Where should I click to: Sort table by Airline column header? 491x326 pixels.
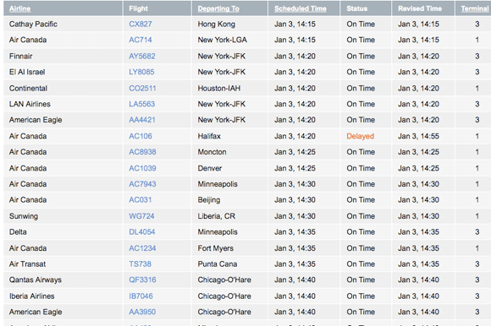tap(19, 8)
